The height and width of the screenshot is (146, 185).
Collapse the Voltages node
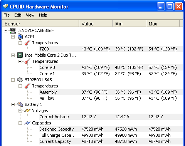click(x=20, y=111)
